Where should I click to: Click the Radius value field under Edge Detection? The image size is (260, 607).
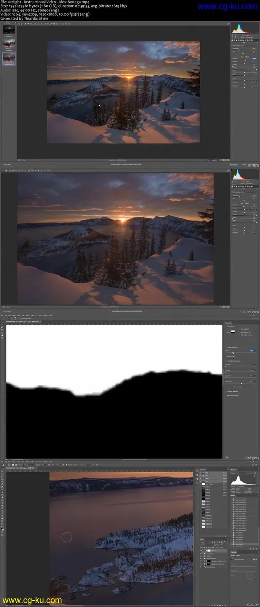pos(252,351)
